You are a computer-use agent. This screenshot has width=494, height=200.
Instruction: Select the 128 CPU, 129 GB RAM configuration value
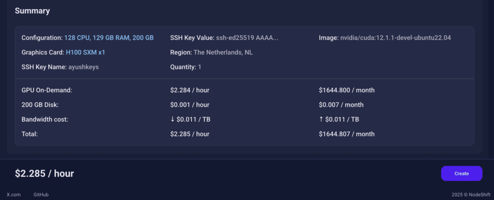[x=109, y=38]
